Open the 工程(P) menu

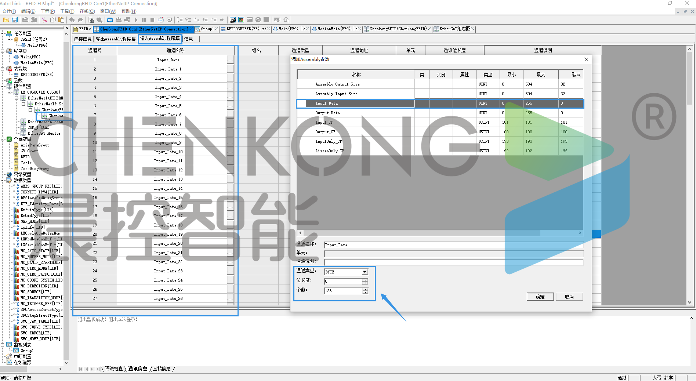(48, 11)
